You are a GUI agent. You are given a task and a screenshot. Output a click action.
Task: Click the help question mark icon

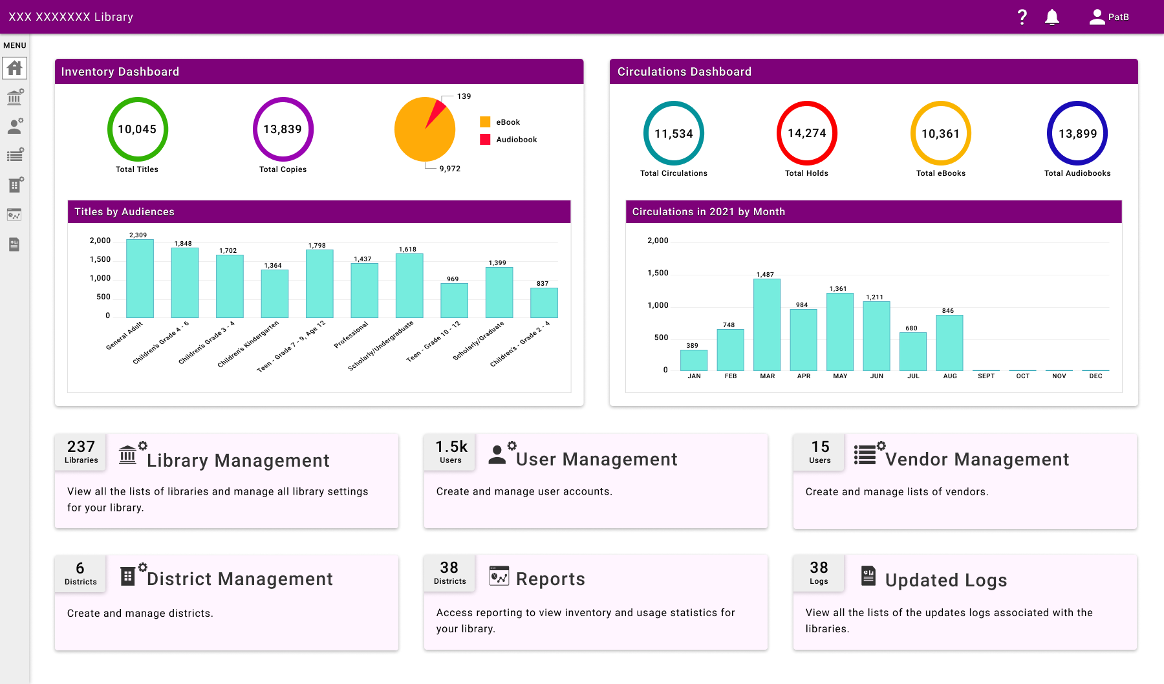pyautogui.click(x=1022, y=17)
